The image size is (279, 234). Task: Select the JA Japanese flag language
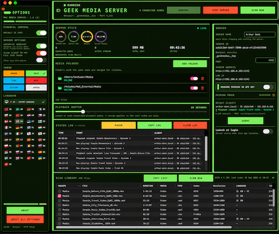point(31,134)
